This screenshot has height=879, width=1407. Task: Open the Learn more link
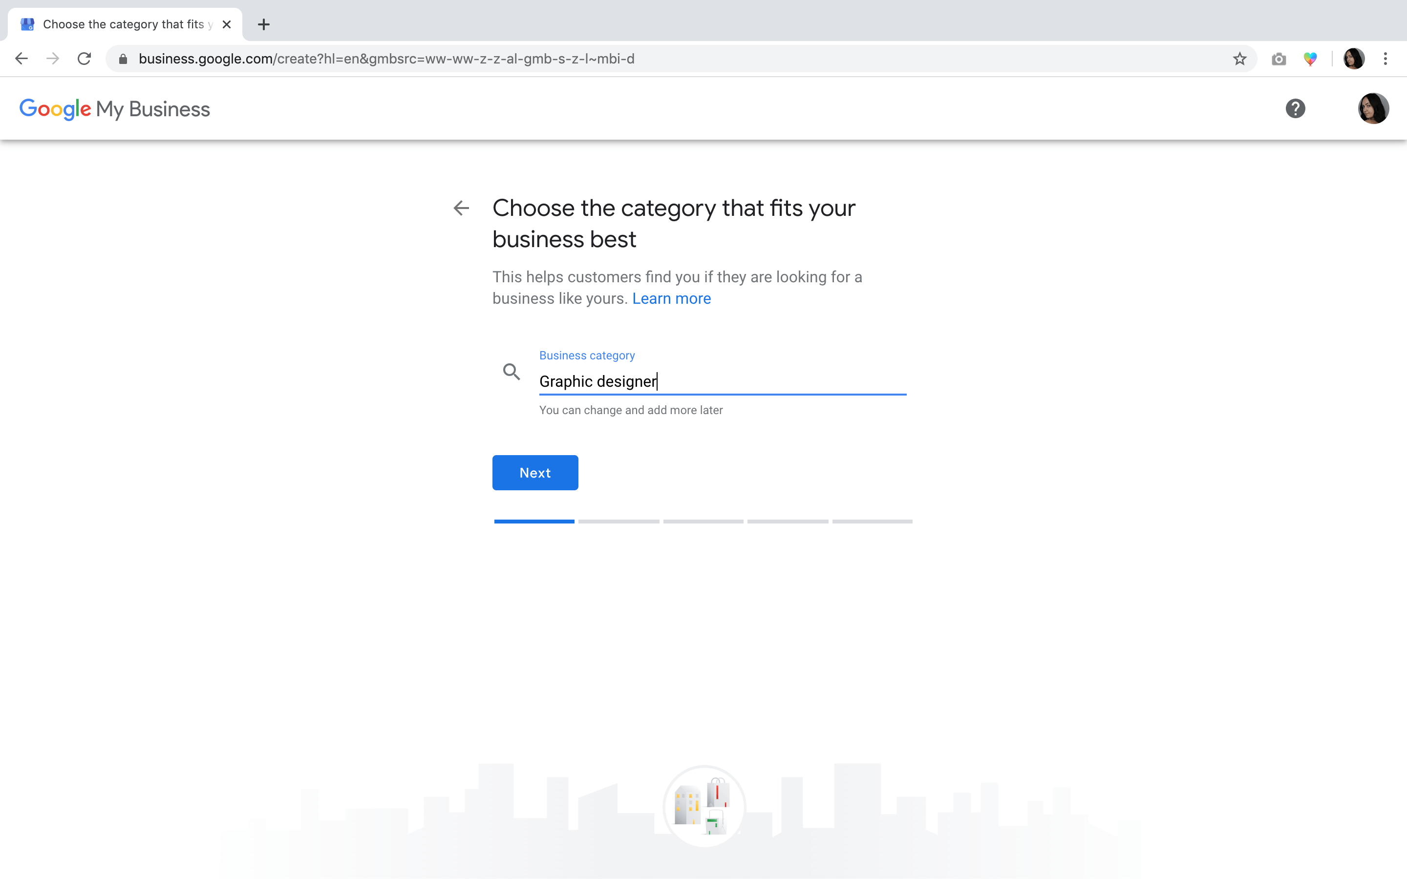pos(671,299)
